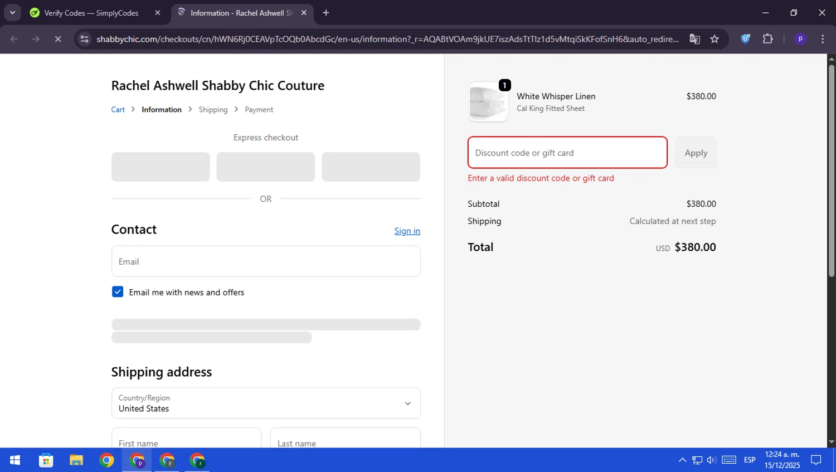Viewport: 836px width, 472px height.
Task: Show hidden system tray icons
Action: (682, 460)
